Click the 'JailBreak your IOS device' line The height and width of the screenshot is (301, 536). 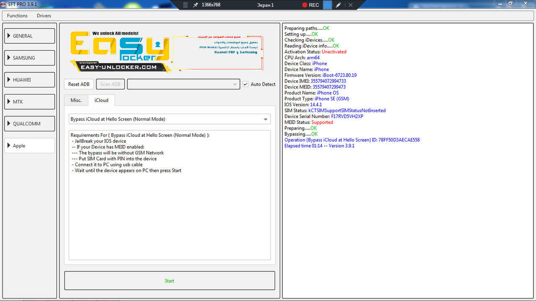99,141
